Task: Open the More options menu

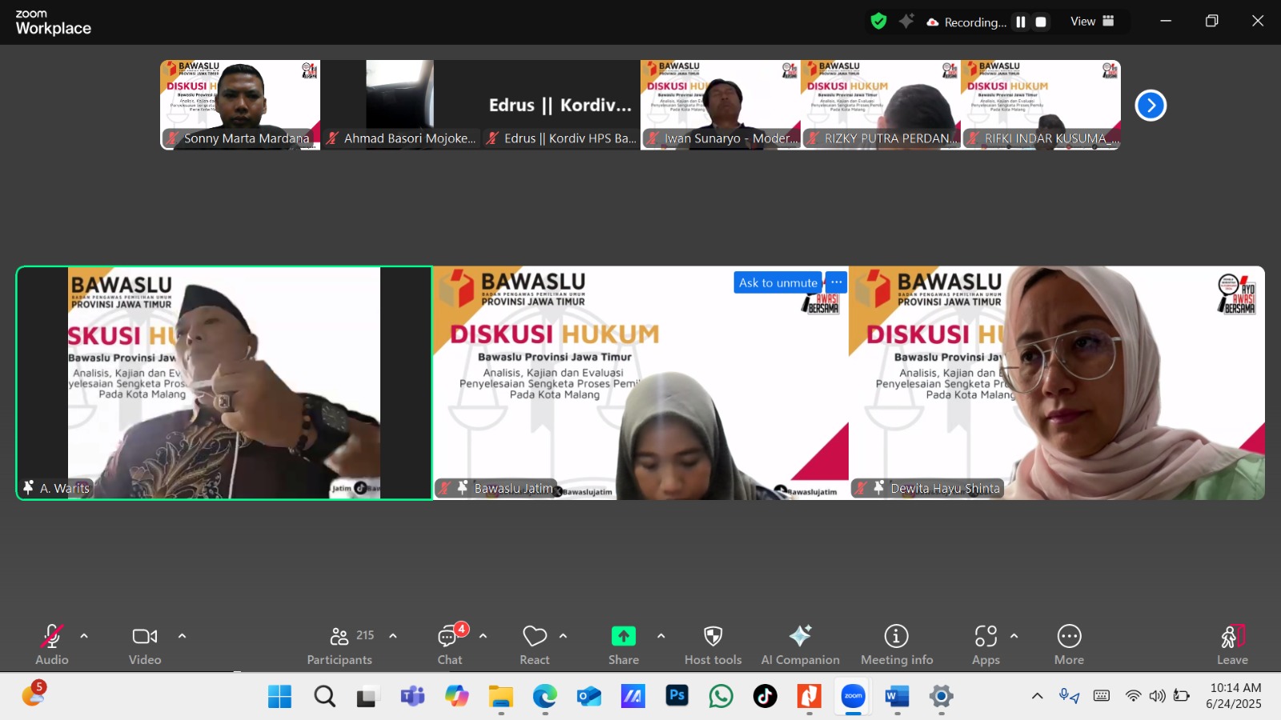Action: tap(1069, 645)
